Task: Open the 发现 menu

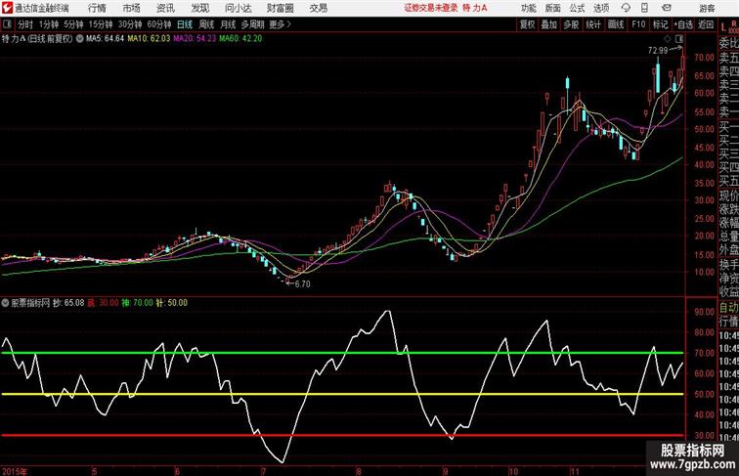Action: coord(199,8)
